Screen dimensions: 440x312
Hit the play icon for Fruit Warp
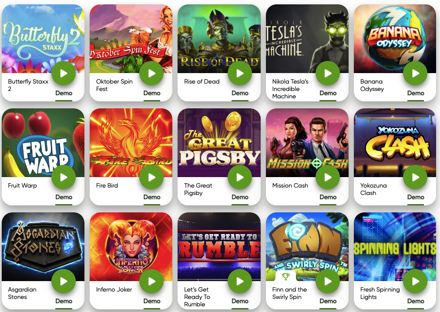64,178
